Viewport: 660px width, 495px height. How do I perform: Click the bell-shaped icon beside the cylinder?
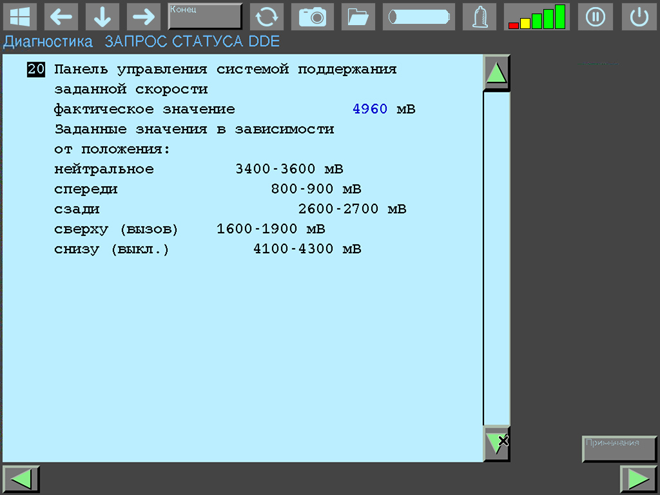(x=480, y=17)
